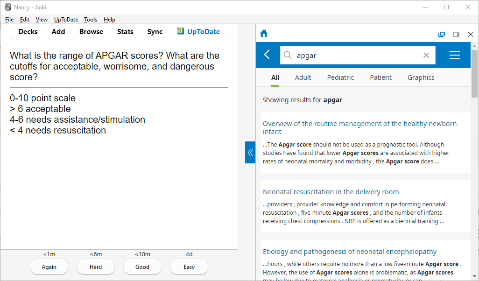Toggle the side panel dock icon
Screen dimensions: 479x281
(x=456, y=34)
